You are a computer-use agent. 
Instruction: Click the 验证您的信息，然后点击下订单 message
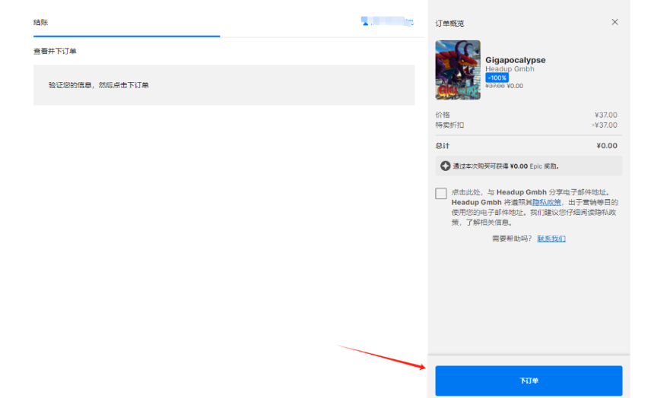pyautogui.click(x=98, y=85)
